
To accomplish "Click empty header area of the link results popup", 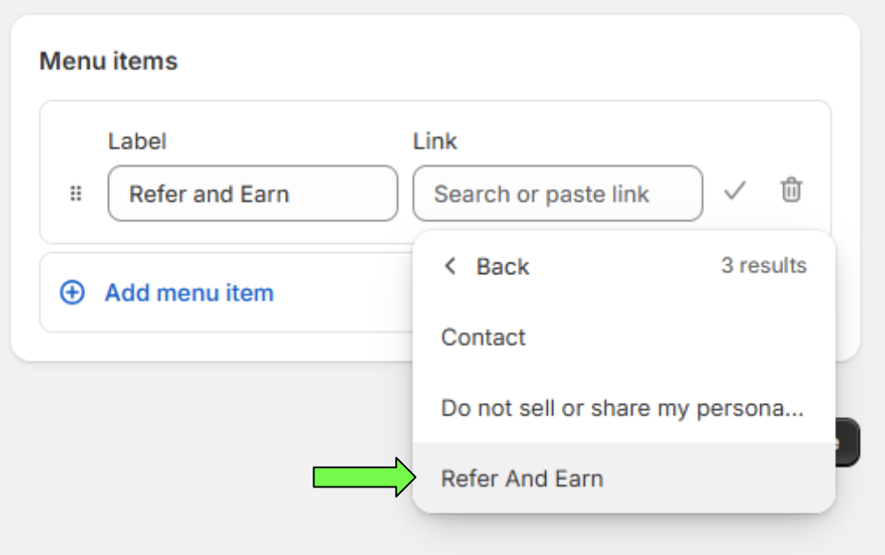I will pyautogui.click(x=623, y=266).
